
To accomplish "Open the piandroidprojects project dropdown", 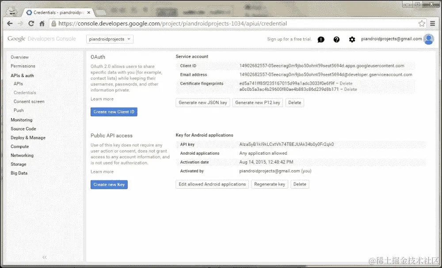I will (110, 39).
